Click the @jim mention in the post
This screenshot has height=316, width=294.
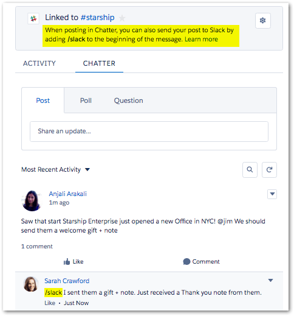pos(225,221)
